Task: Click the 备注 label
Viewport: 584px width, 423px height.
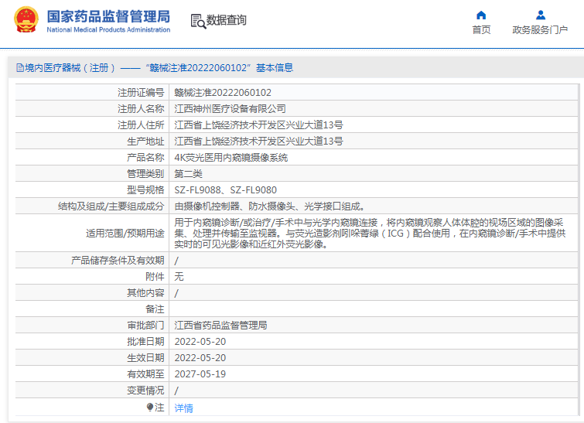Action: click(155, 309)
